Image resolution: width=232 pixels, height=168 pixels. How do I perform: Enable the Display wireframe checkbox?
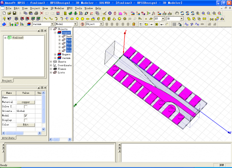(x=26, y=120)
